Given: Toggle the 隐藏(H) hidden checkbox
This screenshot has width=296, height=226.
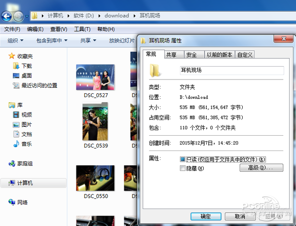Looking at the screenshot, I should 183,168.
